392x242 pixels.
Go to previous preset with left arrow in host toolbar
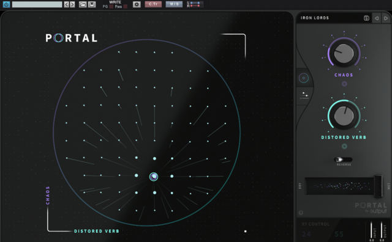[66, 4]
